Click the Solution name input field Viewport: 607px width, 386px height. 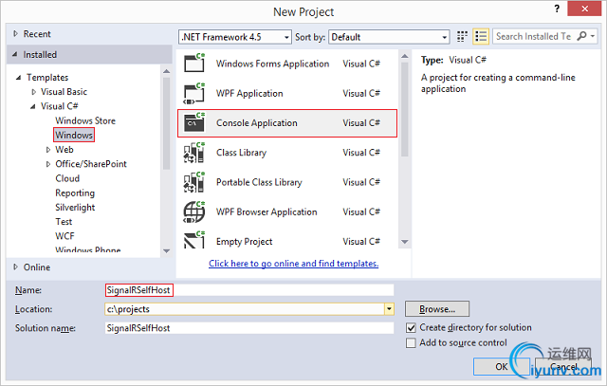coord(249,328)
